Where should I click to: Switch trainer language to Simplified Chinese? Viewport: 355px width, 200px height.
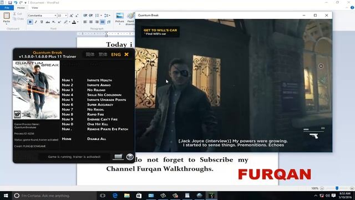[90, 54]
